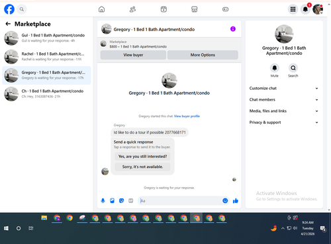Go to the Home feed icon
Viewport: 331px width, 244px height.
click(x=101, y=9)
